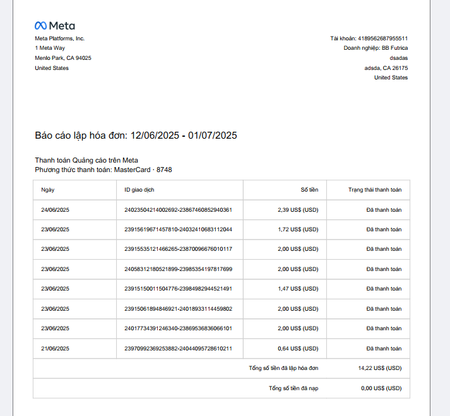450x416 pixels.
Task: Click payment method MasterCard 8748 line
Action: 104,170
